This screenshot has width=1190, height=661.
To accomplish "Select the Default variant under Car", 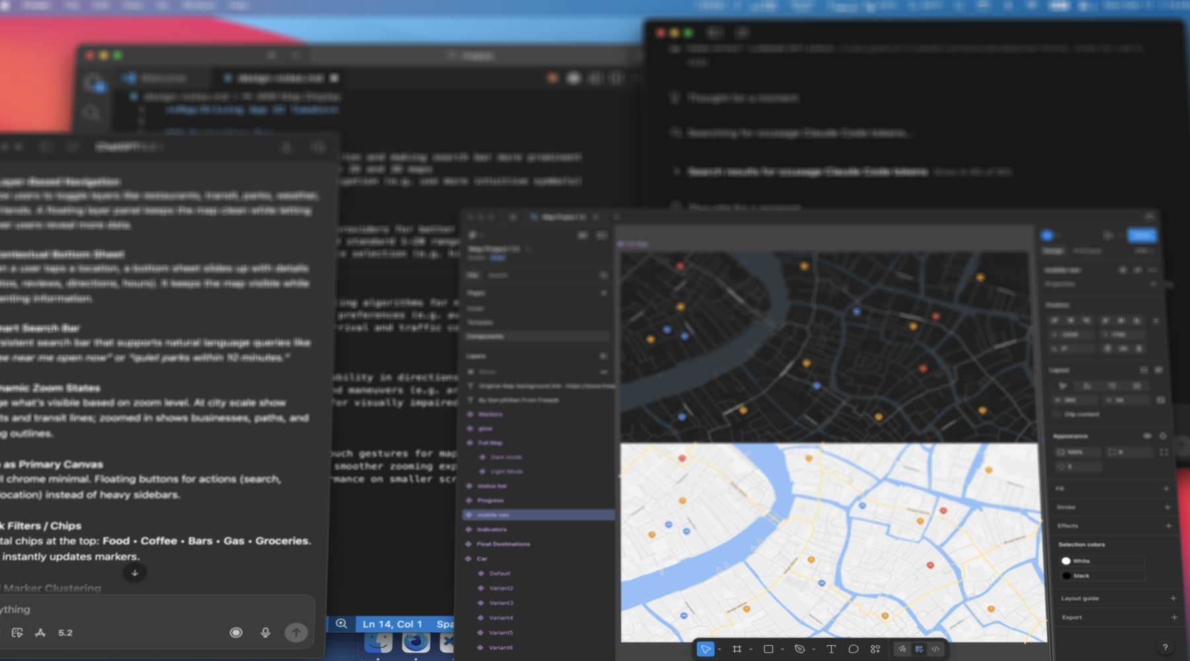I will click(539, 574).
